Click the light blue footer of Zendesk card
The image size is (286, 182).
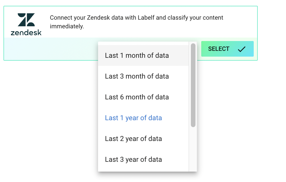51,49
